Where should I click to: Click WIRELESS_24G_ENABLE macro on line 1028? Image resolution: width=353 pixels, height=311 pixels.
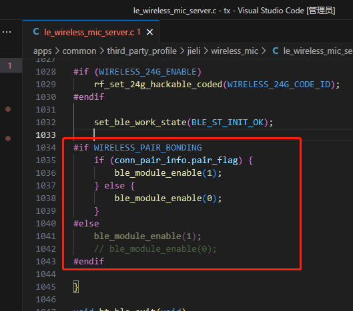coord(147,72)
